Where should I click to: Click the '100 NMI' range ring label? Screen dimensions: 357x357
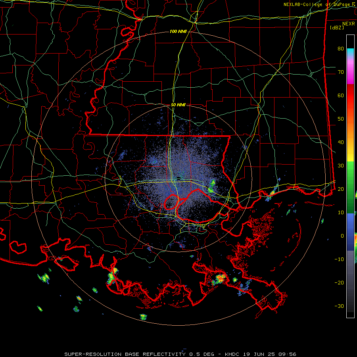178,31
